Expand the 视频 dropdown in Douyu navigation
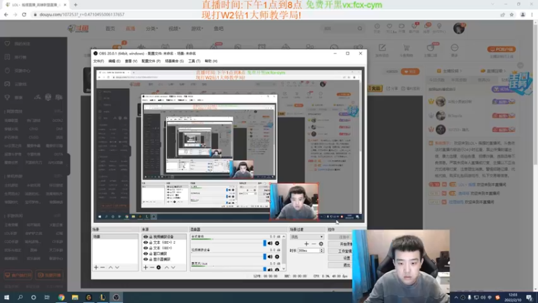Image resolution: width=538 pixels, height=303 pixels. click(174, 28)
